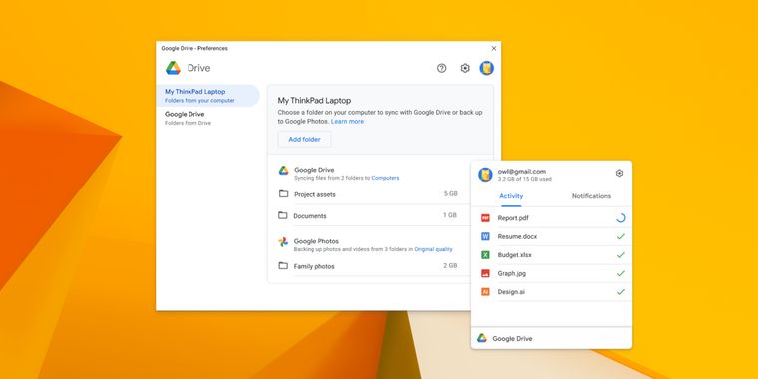Click the checkmark for Graph.jpg
This screenshot has height=379, width=758.
(x=621, y=273)
